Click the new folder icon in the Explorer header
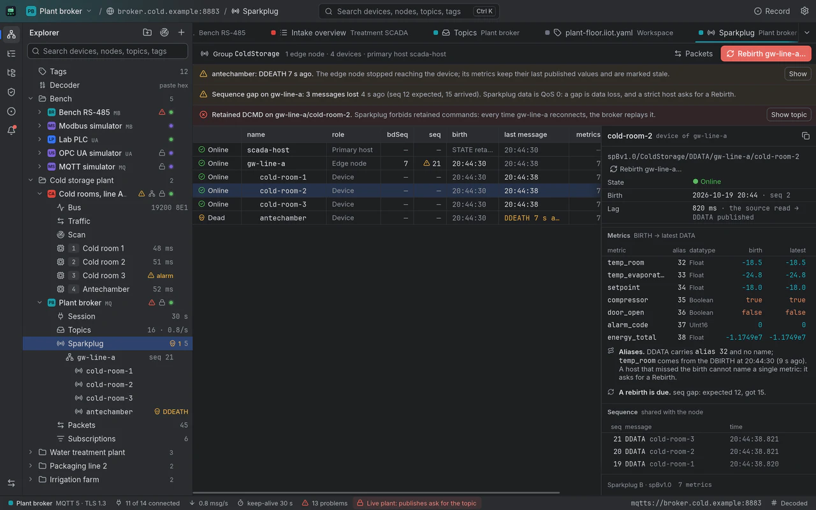This screenshot has height=510, width=816. coord(147,33)
